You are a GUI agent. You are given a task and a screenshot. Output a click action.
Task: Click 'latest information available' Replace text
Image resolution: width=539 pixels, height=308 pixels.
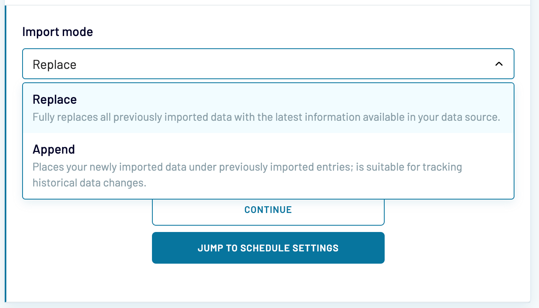tap(356, 118)
